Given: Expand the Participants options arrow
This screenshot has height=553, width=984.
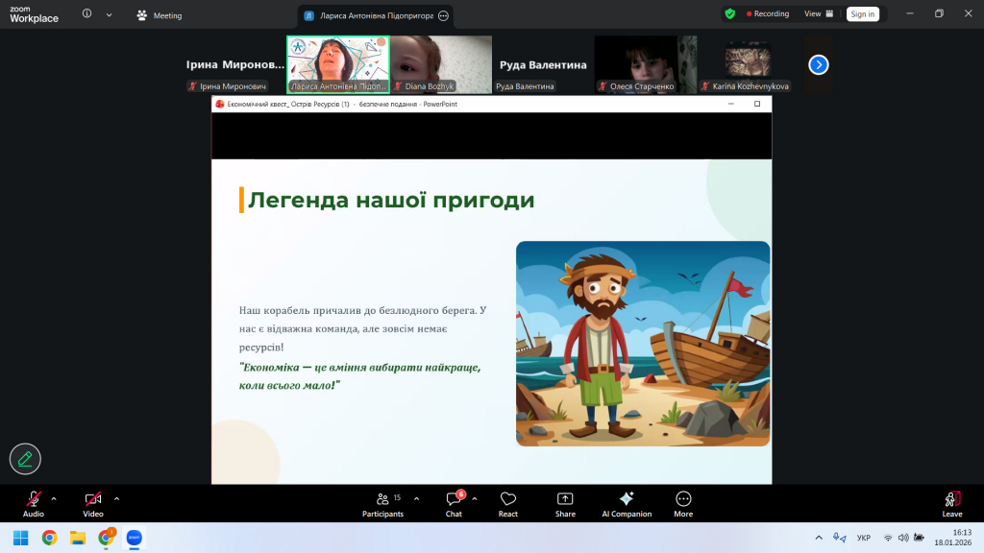Looking at the screenshot, I should [x=416, y=498].
